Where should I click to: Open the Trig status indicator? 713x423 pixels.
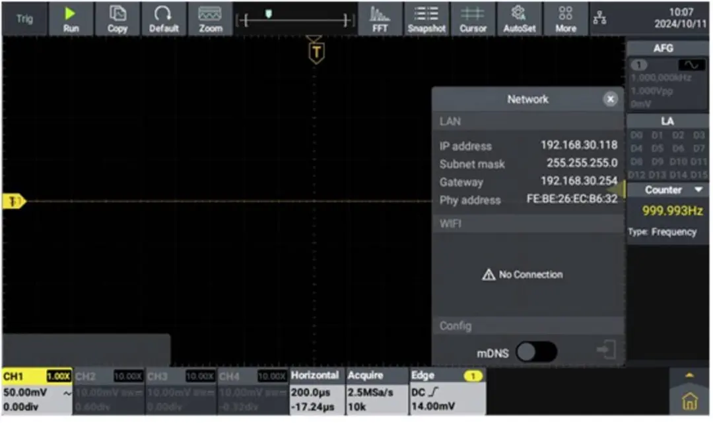pyautogui.click(x=24, y=19)
